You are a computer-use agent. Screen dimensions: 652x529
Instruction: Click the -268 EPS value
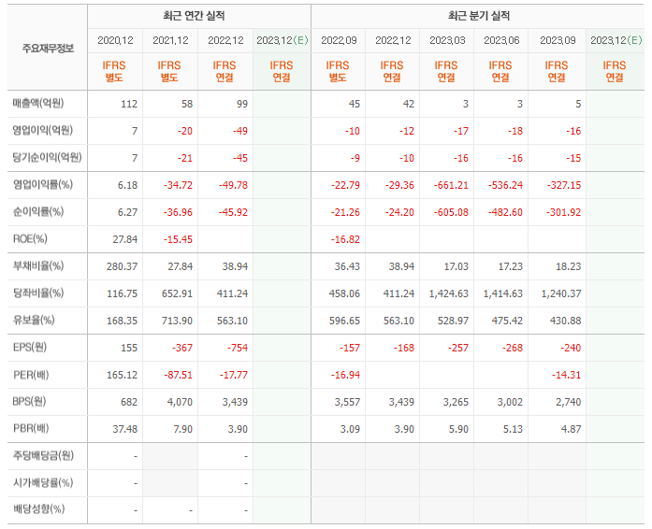(513, 348)
